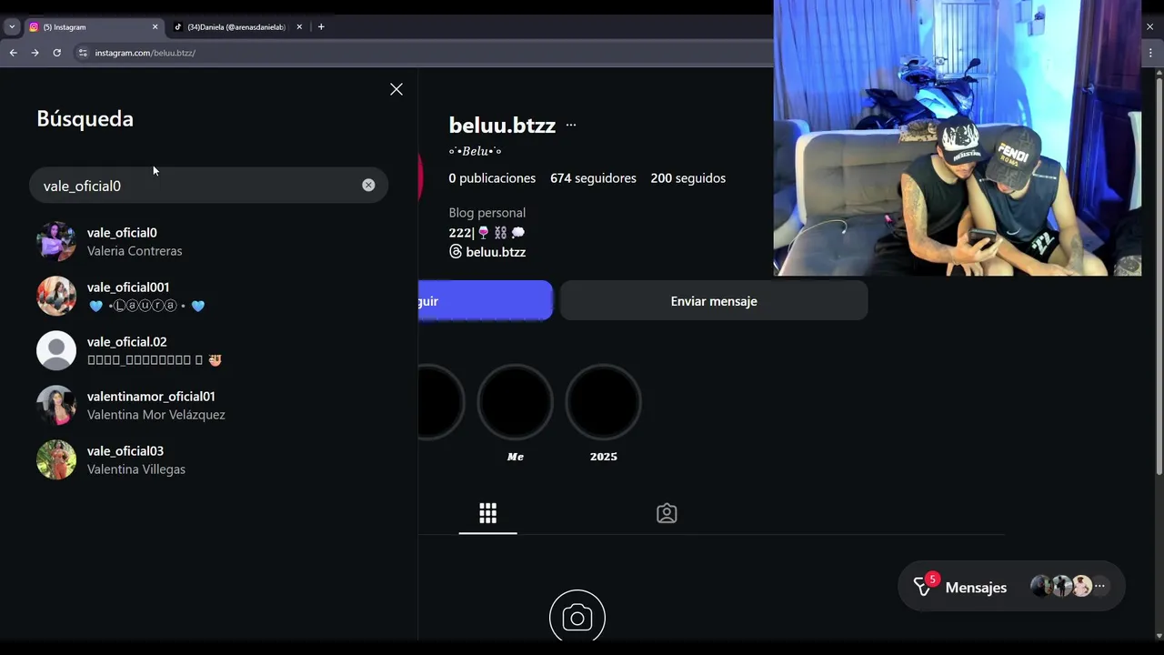Click valentinamor_oficial01 profile avatar
1164x655 pixels.
coord(56,406)
